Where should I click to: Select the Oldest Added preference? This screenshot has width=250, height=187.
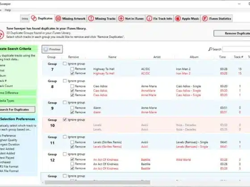tap(8, 153)
